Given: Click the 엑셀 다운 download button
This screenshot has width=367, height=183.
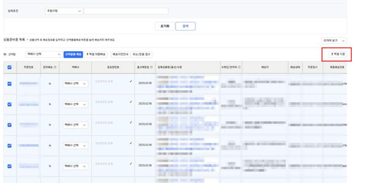Looking at the screenshot, I should 338,55.
